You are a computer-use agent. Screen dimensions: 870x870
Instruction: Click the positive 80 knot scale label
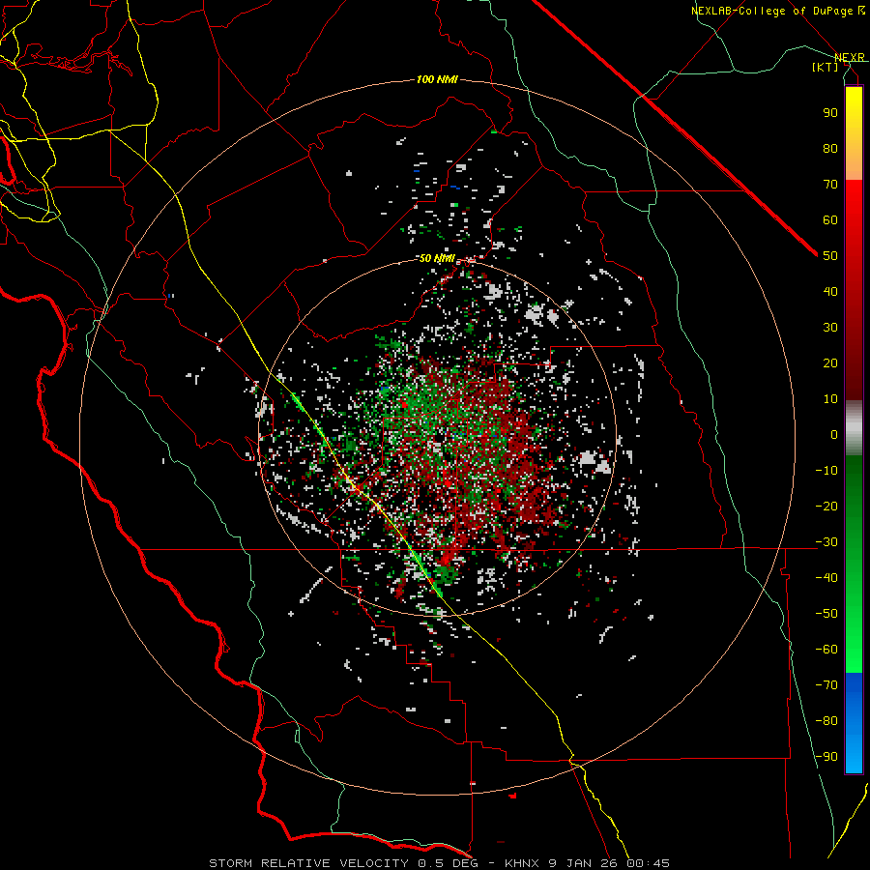[830, 149]
